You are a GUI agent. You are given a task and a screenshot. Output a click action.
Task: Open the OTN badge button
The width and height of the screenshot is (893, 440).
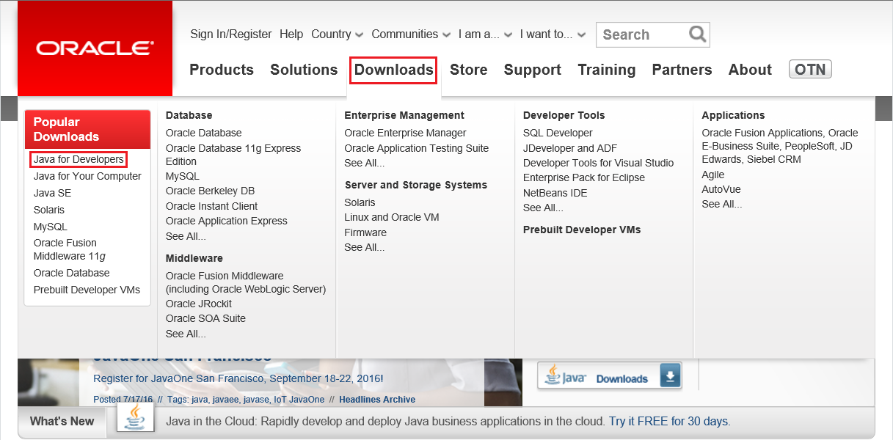pyautogui.click(x=810, y=70)
